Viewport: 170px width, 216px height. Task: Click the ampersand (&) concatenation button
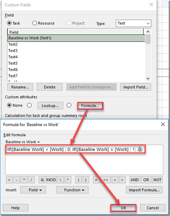click(42, 180)
